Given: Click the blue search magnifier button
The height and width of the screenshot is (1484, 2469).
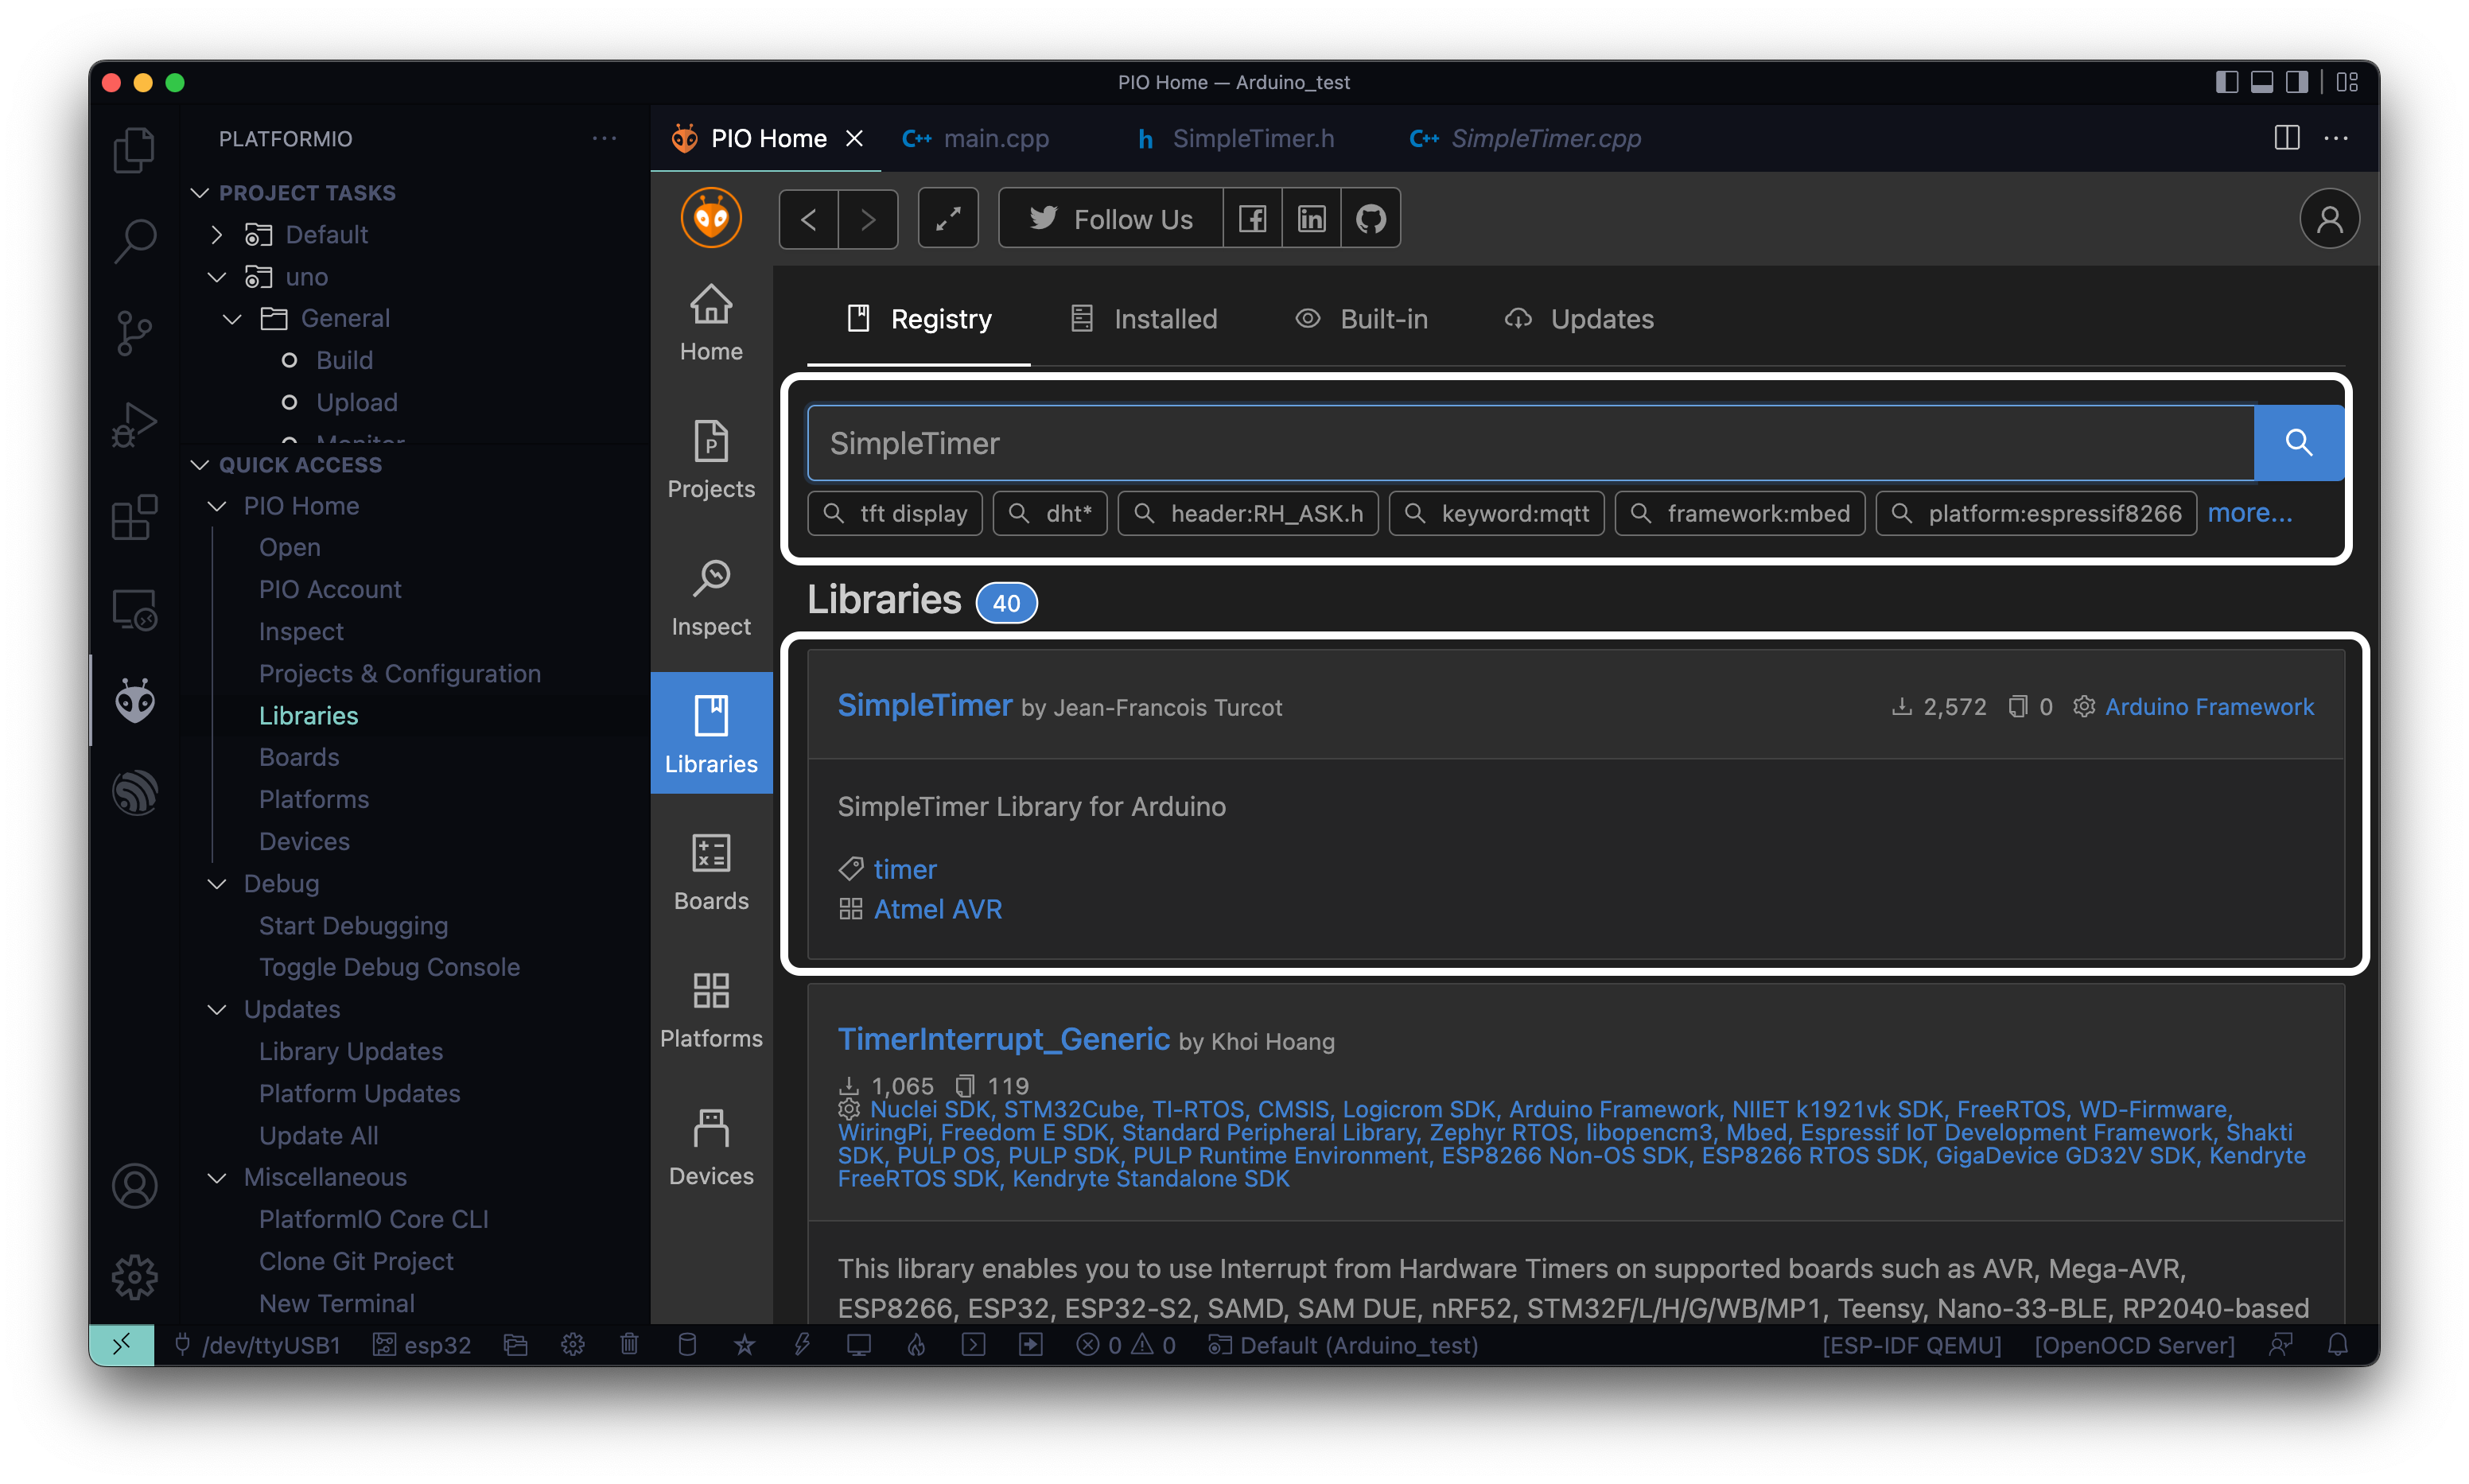Looking at the screenshot, I should pyautogui.click(x=2298, y=443).
